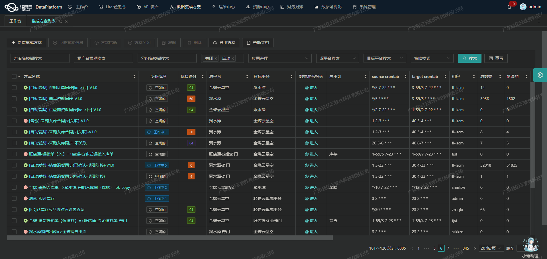Screen dimensions: 547x259
Task: Refresh the 集成方案列表 tab
Action: pyautogui.click(x=61, y=21)
